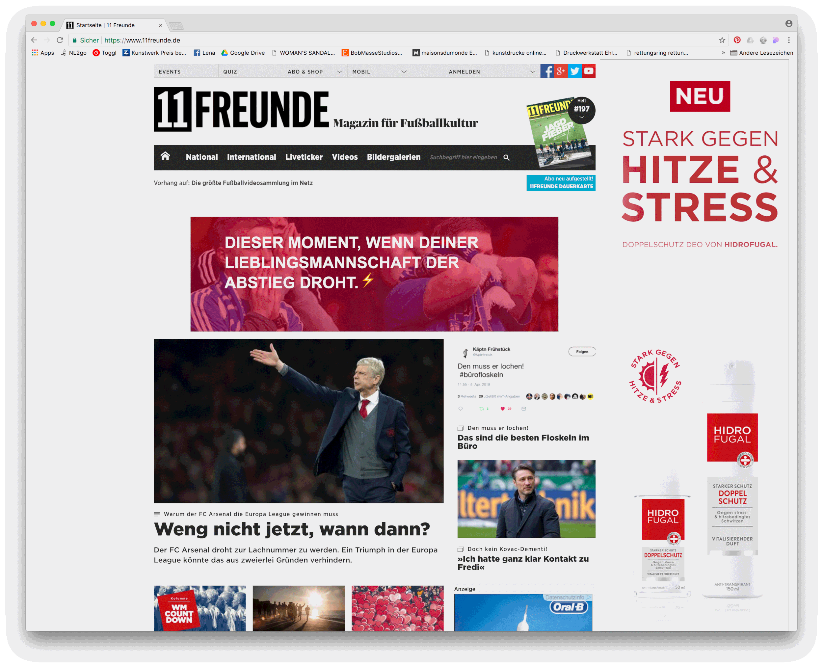Click the 11 Freunde logo
823x668 pixels.
point(241,109)
